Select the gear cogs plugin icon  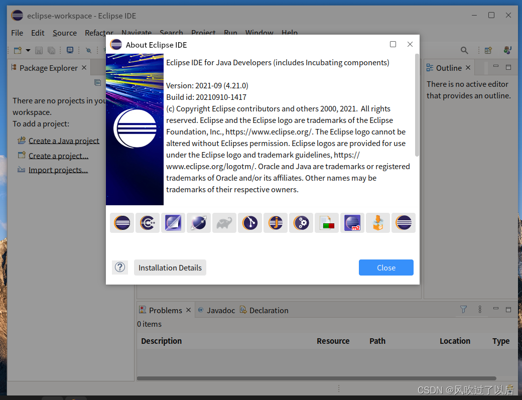[x=301, y=223]
